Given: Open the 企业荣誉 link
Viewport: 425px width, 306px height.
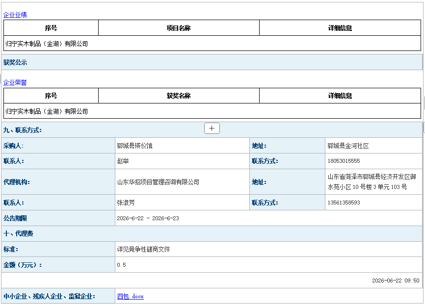Looking at the screenshot, I should point(15,82).
